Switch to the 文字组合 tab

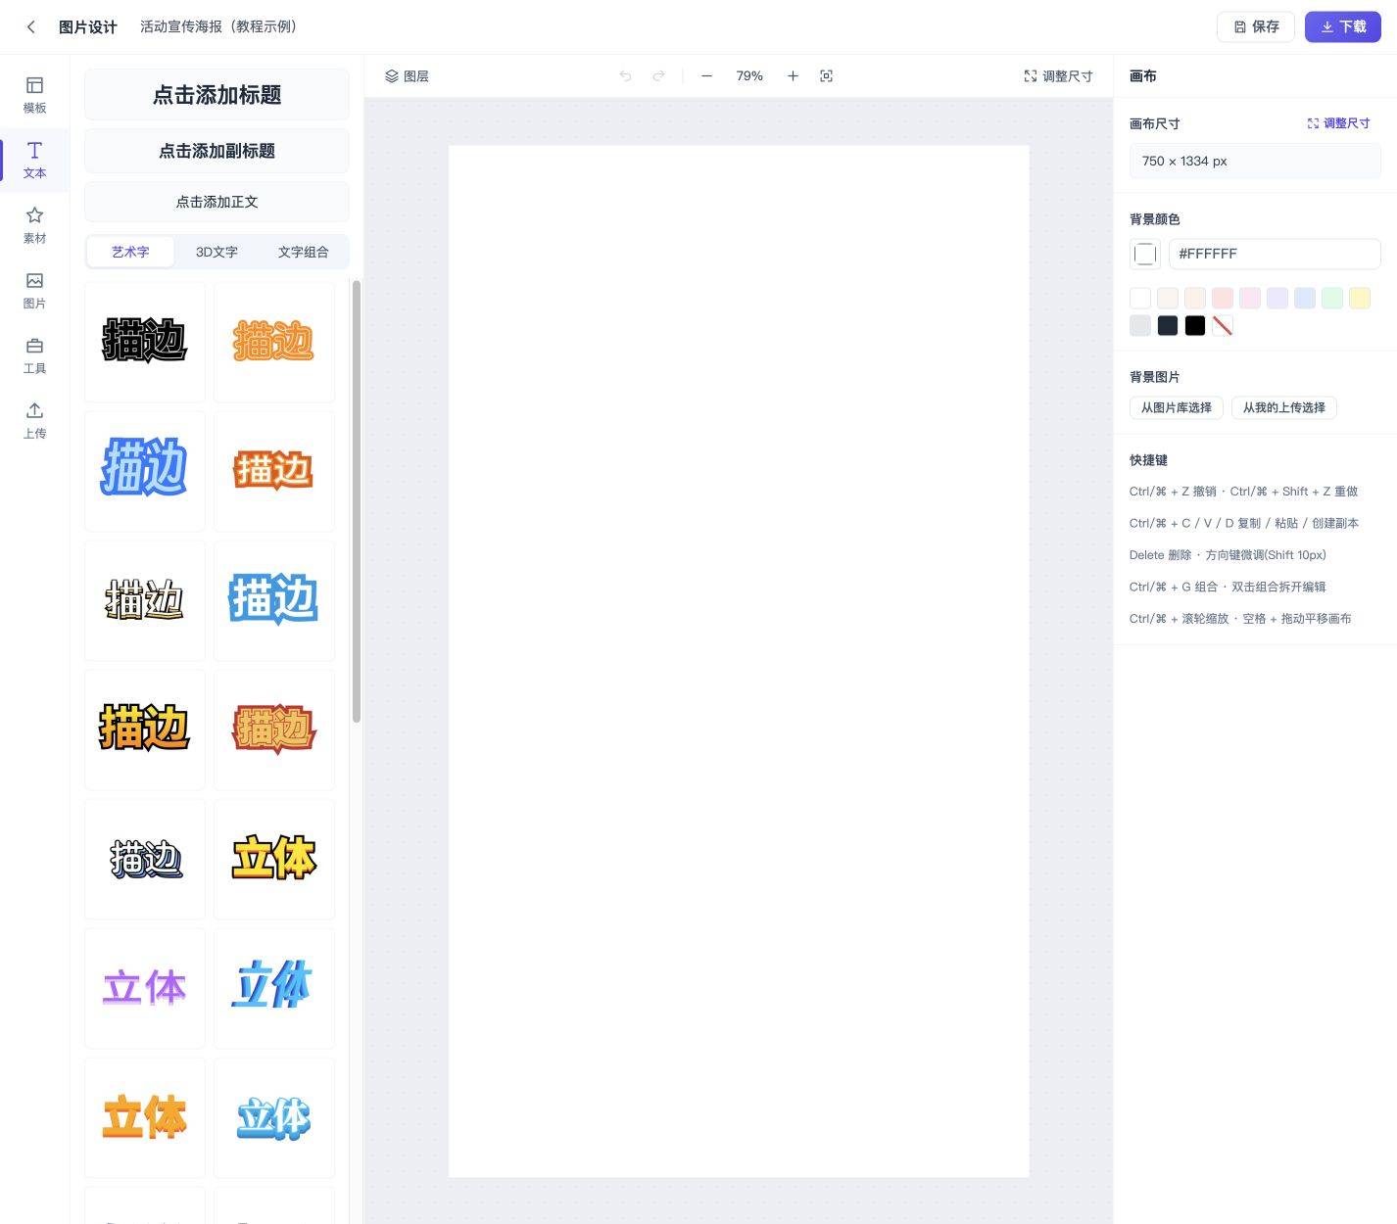click(303, 252)
